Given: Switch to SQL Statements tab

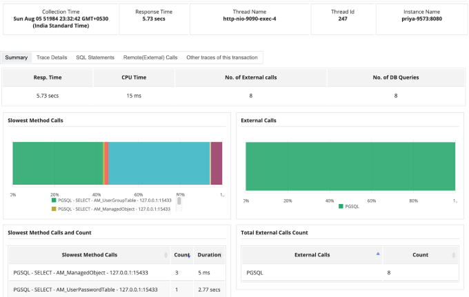Looking at the screenshot, I should (95, 57).
